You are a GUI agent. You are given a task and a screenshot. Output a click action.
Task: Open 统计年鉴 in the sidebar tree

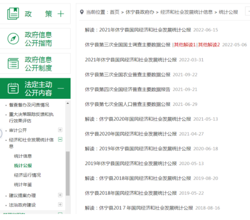pos(23,185)
